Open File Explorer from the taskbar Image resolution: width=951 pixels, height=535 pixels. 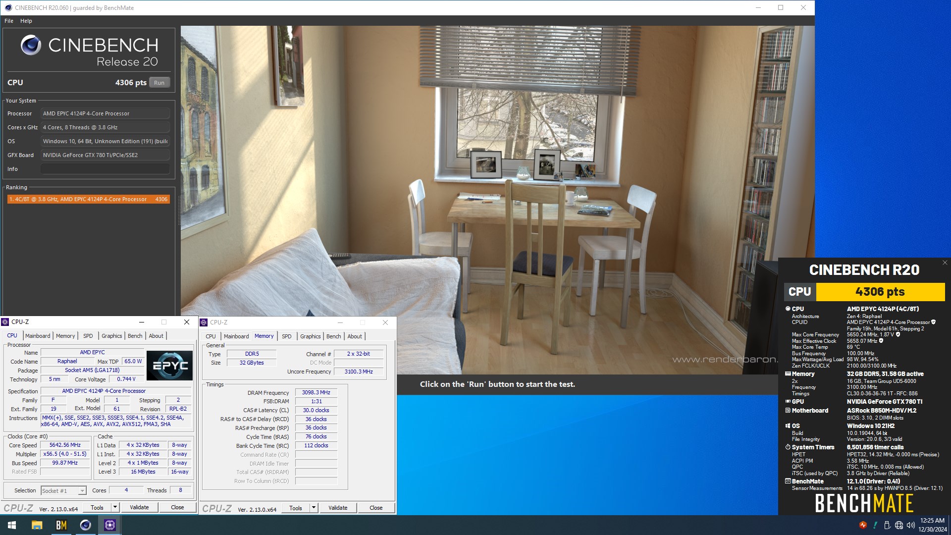point(37,525)
